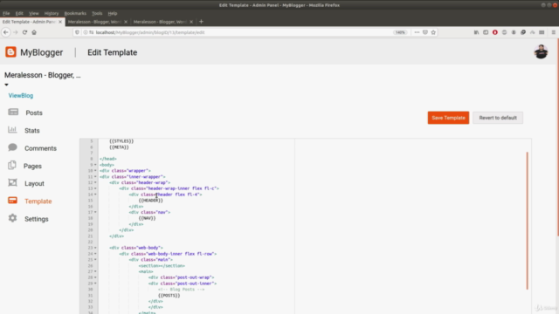Open the File menu
The height and width of the screenshot is (314, 559).
point(6,13)
